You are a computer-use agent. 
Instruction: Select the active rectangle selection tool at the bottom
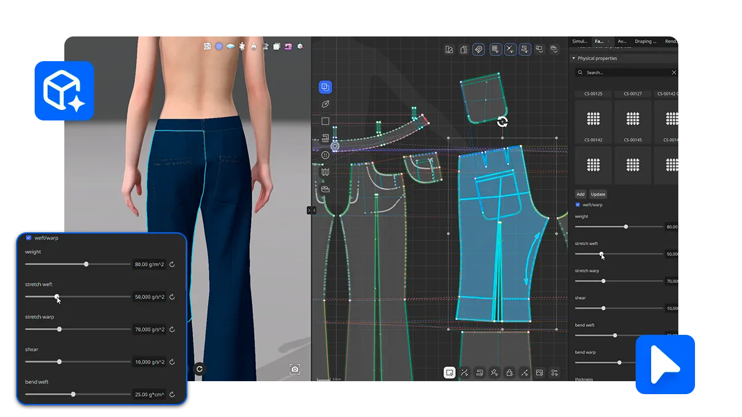pyautogui.click(x=450, y=373)
